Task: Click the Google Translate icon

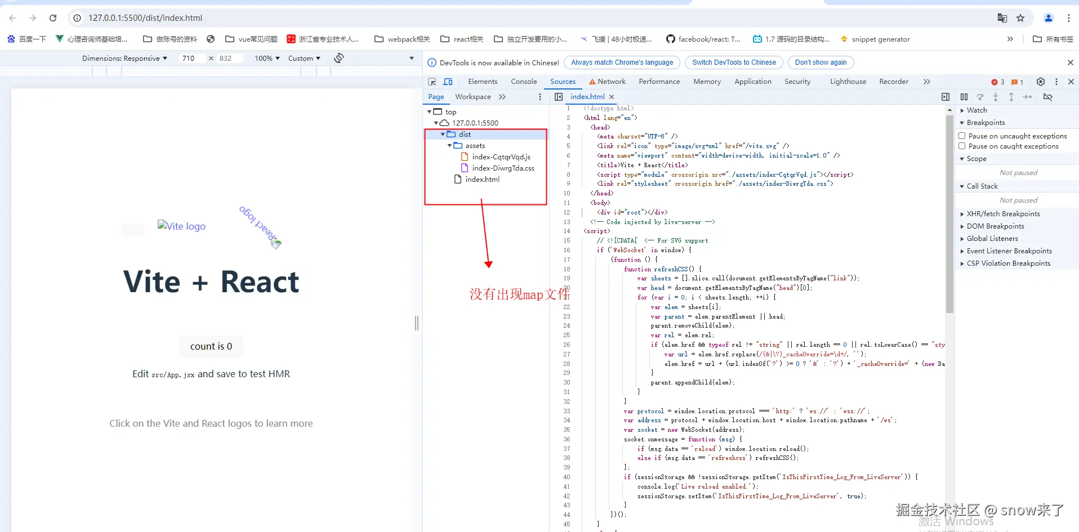Action: pyautogui.click(x=1002, y=18)
